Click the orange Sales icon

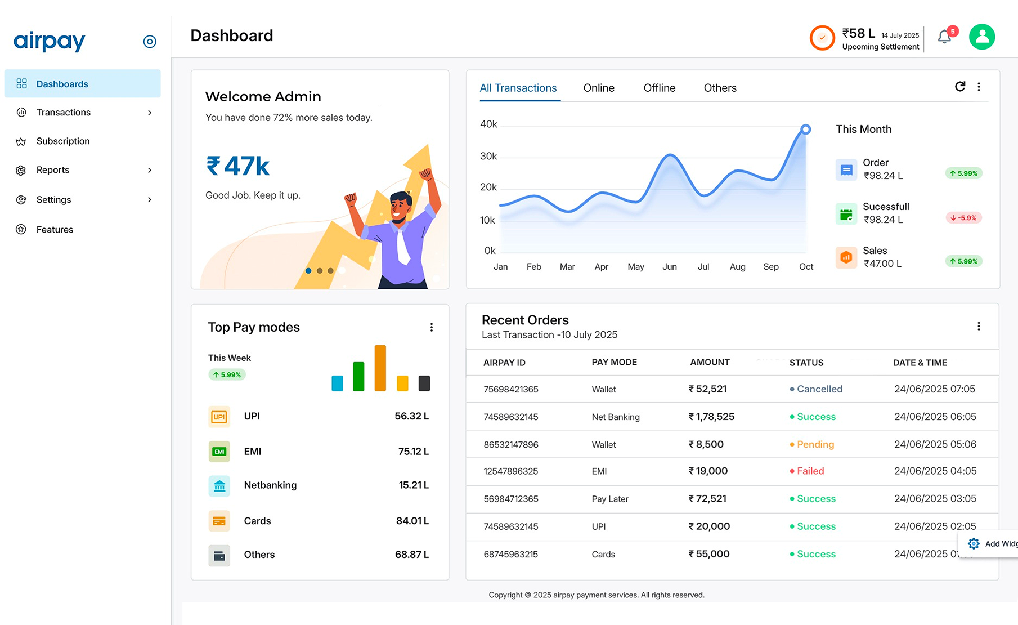point(846,257)
